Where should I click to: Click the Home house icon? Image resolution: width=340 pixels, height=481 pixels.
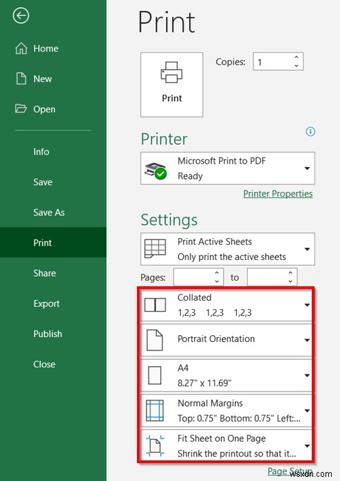click(21, 48)
